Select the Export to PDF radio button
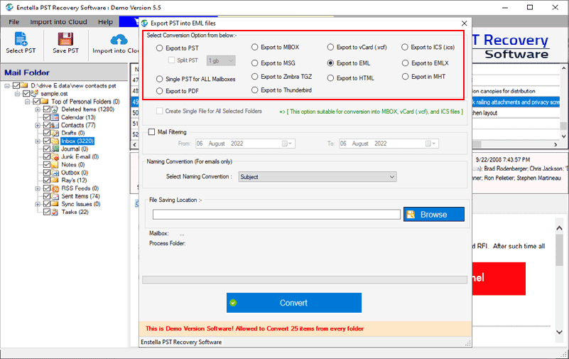The width and height of the screenshot is (569, 359). (x=160, y=92)
